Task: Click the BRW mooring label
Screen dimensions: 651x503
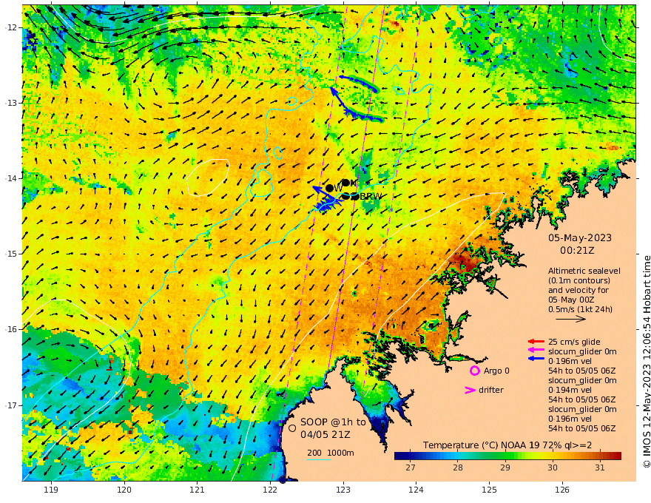Action: (371, 196)
